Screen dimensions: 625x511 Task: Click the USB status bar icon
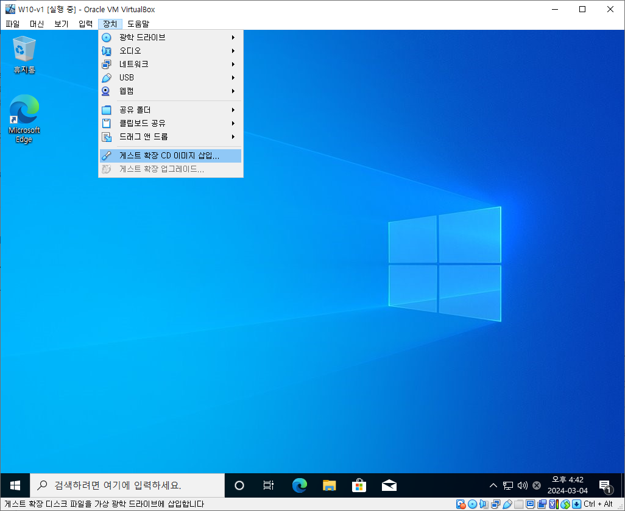click(x=507, y=504)
